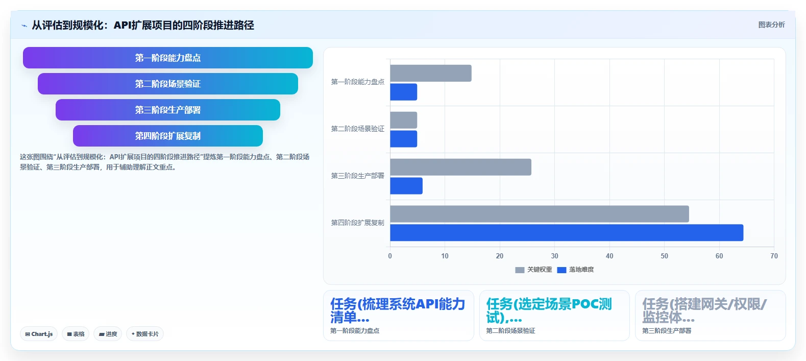Click the 进度 tag chip
This screenshot has height=361, width=806.
[x=108, y=334]
